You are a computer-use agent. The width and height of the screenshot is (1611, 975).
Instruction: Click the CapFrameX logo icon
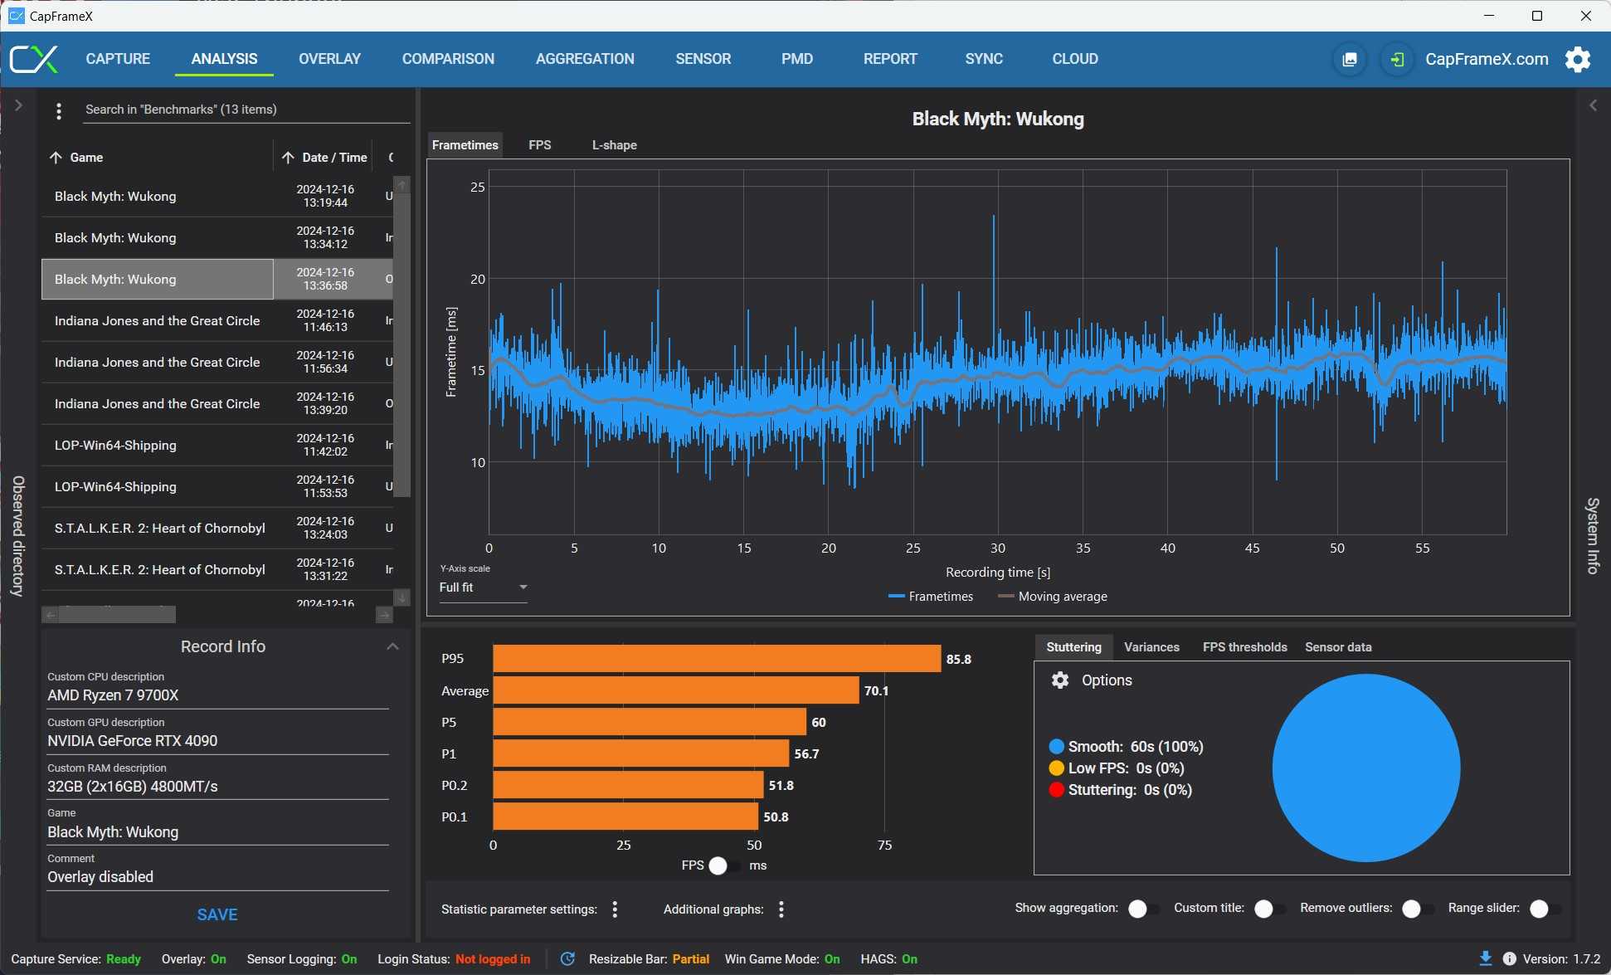click(x=34, y=59)
